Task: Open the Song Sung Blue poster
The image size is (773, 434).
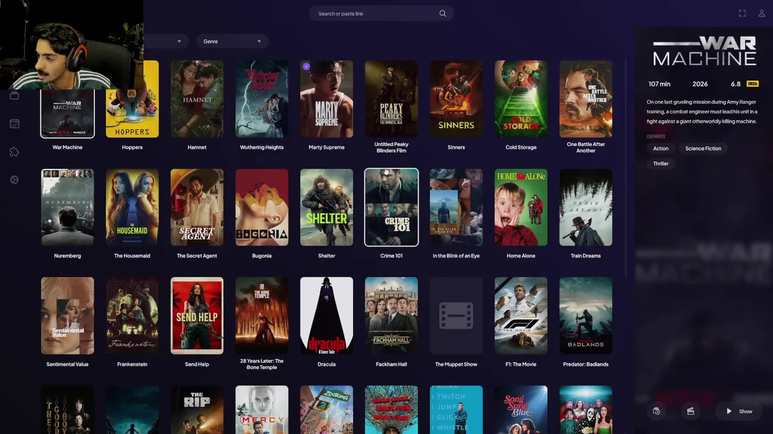Action: (521, 410)
